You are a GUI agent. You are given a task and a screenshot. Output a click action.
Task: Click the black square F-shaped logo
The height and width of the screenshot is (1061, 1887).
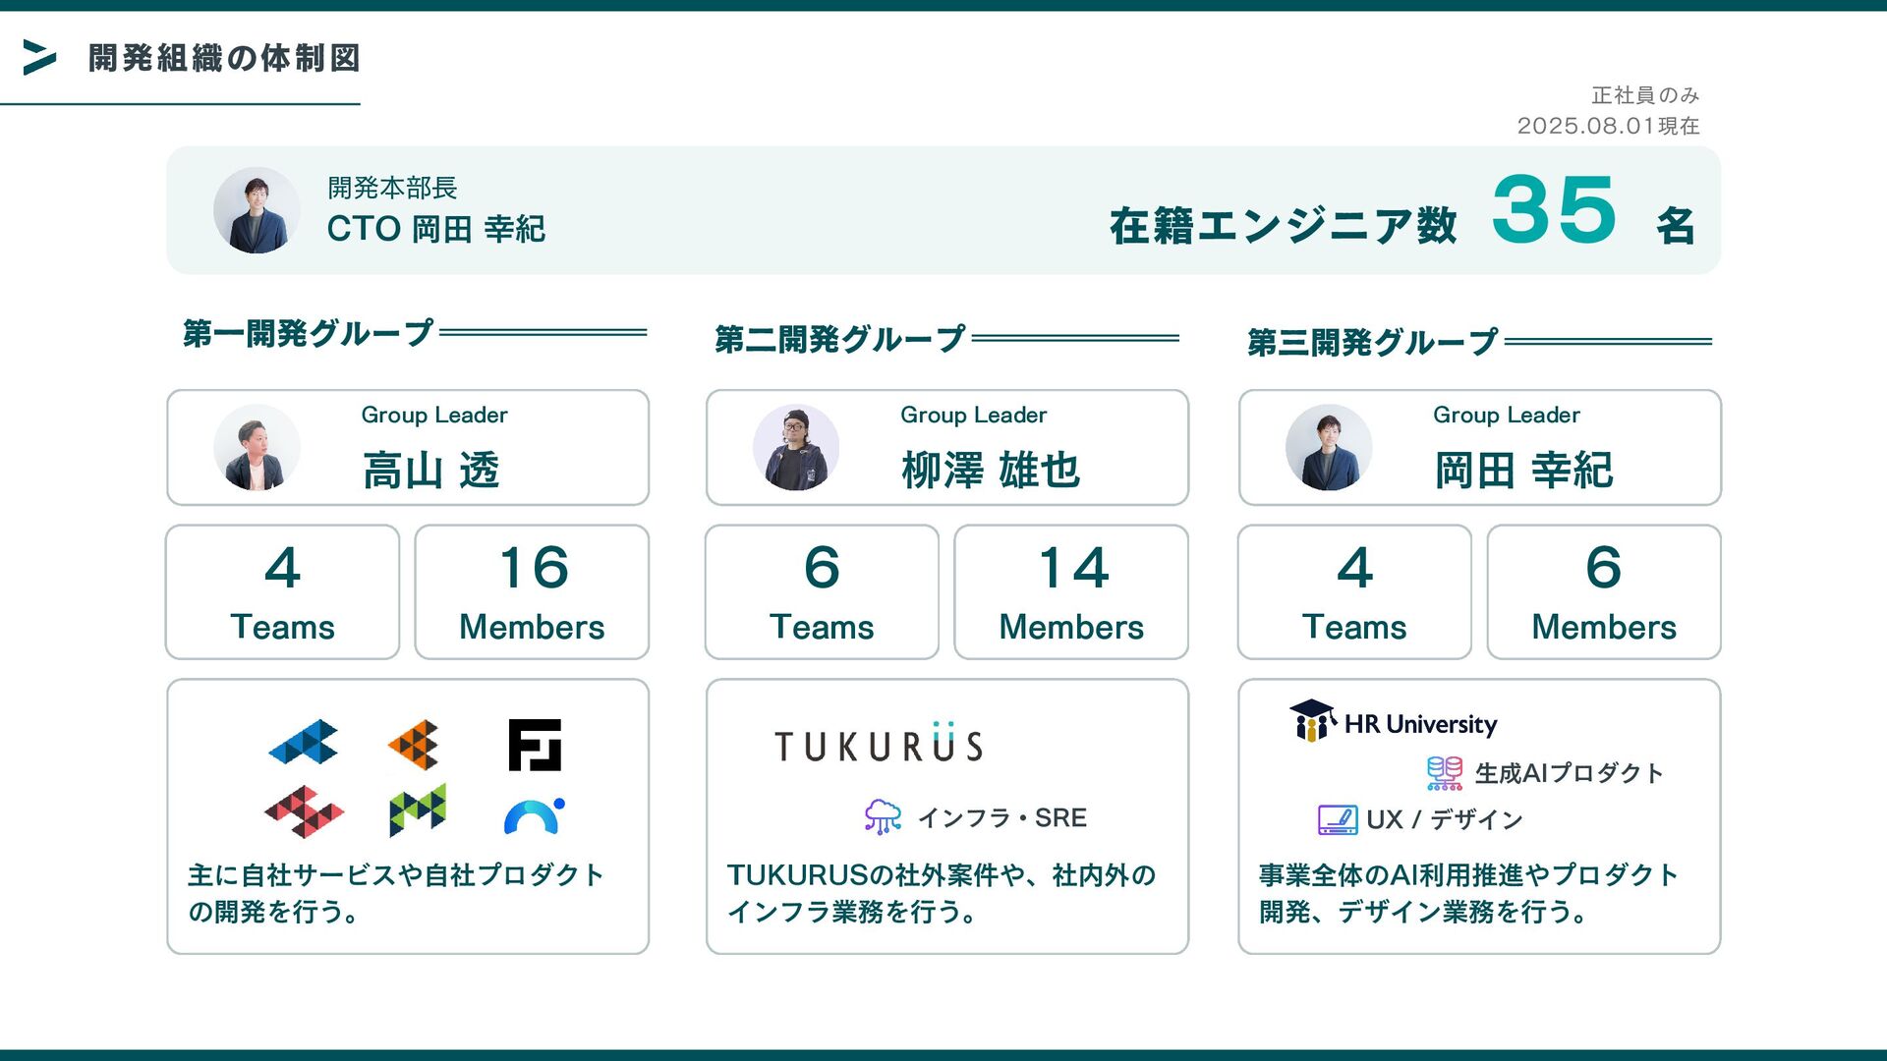coord(535,745)
